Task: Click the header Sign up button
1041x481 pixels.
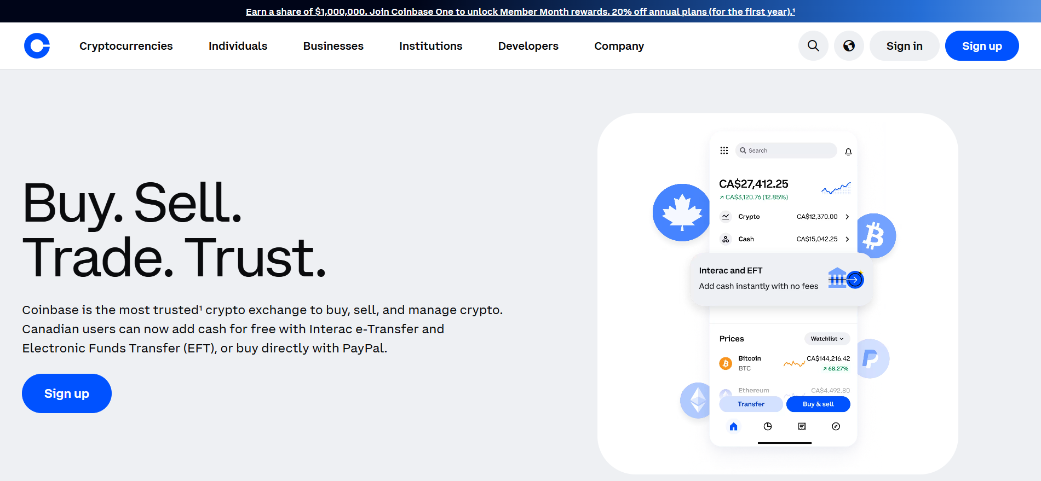Action: tap(982, 46)
